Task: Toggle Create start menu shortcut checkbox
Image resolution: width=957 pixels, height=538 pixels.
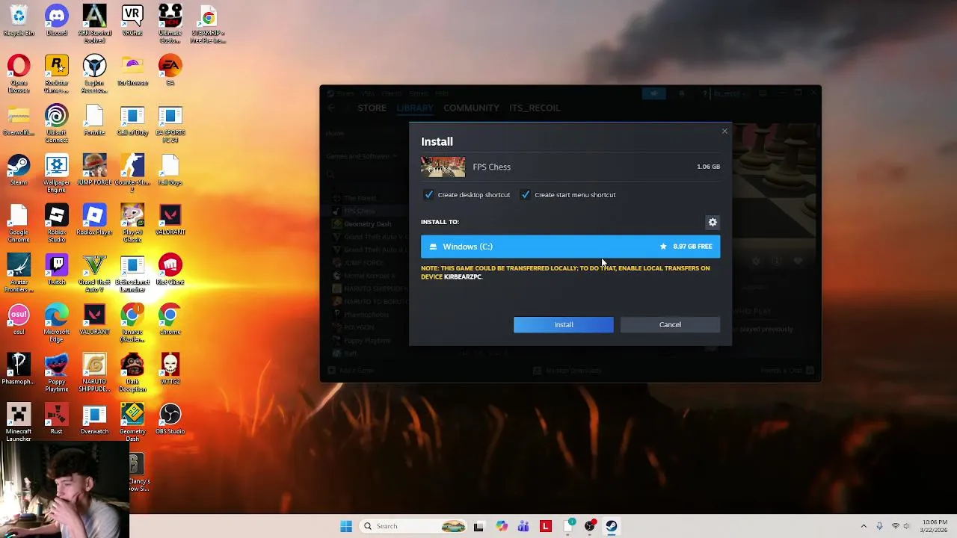Action: 526,195
